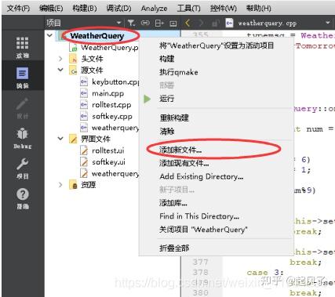335x297 pixels.
Task: Expand the 资源 resources folder
Action: coord(60,185)
